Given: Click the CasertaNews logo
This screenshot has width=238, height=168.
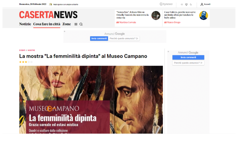Looking at the screenshot, I should pyautogui.click(x=48, y=15).
